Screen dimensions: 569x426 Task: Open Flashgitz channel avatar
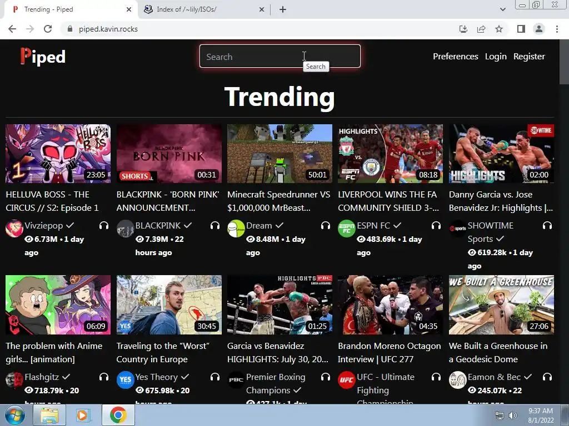14,380
